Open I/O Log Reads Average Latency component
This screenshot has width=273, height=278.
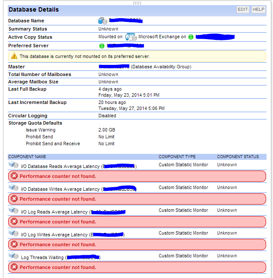pos(73,212)
